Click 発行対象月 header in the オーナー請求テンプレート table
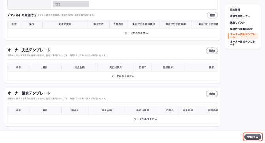The width and height of the screenshot is (265, 143). click(143, 110)
